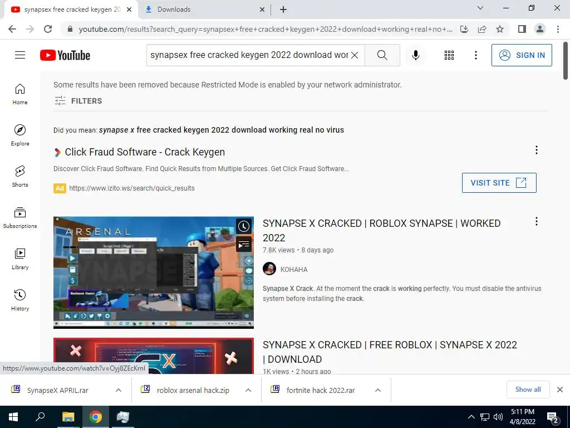This screenshot has width=570, height=428.
Task: Expand options for roblox arsenal hack.zip
Action: click(248, 390)
